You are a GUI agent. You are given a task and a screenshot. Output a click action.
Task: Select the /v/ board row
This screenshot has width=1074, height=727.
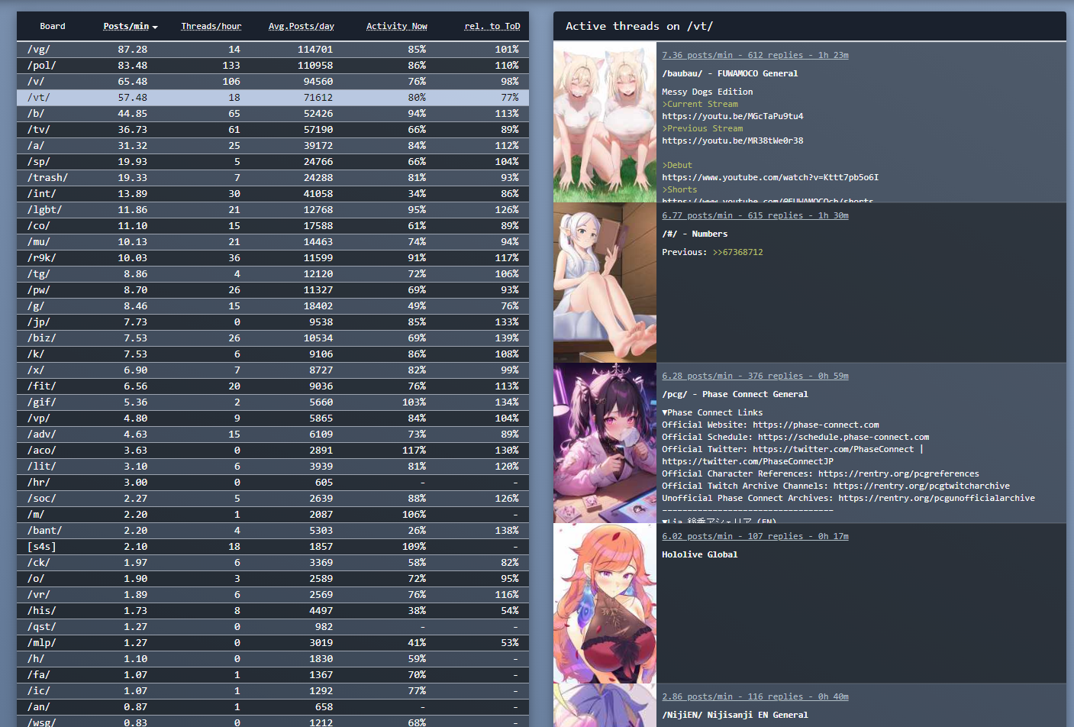click(273, 82)
